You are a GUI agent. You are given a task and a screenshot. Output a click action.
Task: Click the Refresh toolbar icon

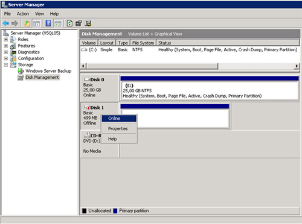click(69, 23)
